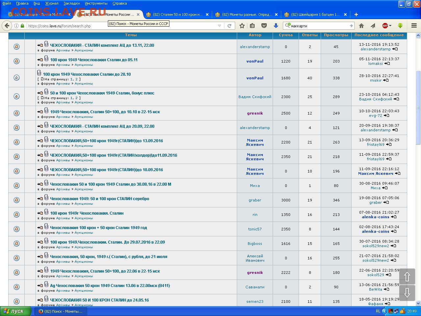This screenshot has width=421, height=316.
Task: Go to the search arrow in search box
Action: pyautogui.click(x=351, y=26)
